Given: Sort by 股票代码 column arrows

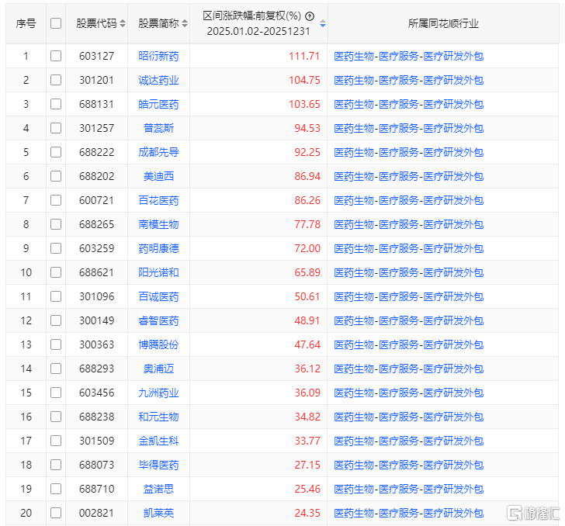Looking at the screenshot, I should 123,23.
